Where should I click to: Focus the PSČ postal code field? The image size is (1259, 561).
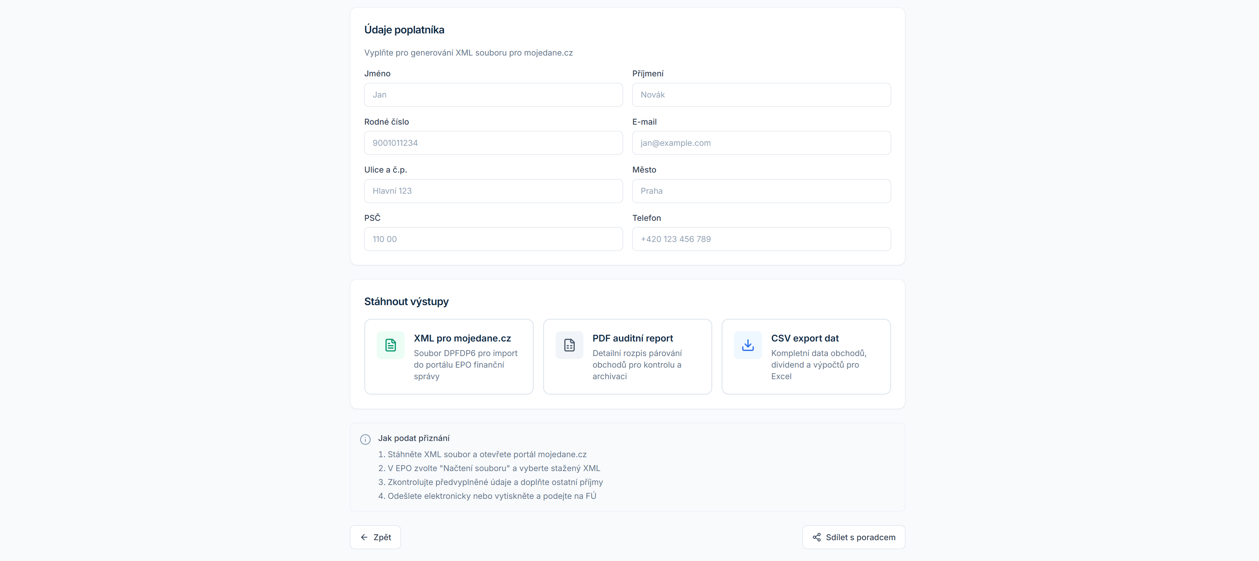pos(493,239)
